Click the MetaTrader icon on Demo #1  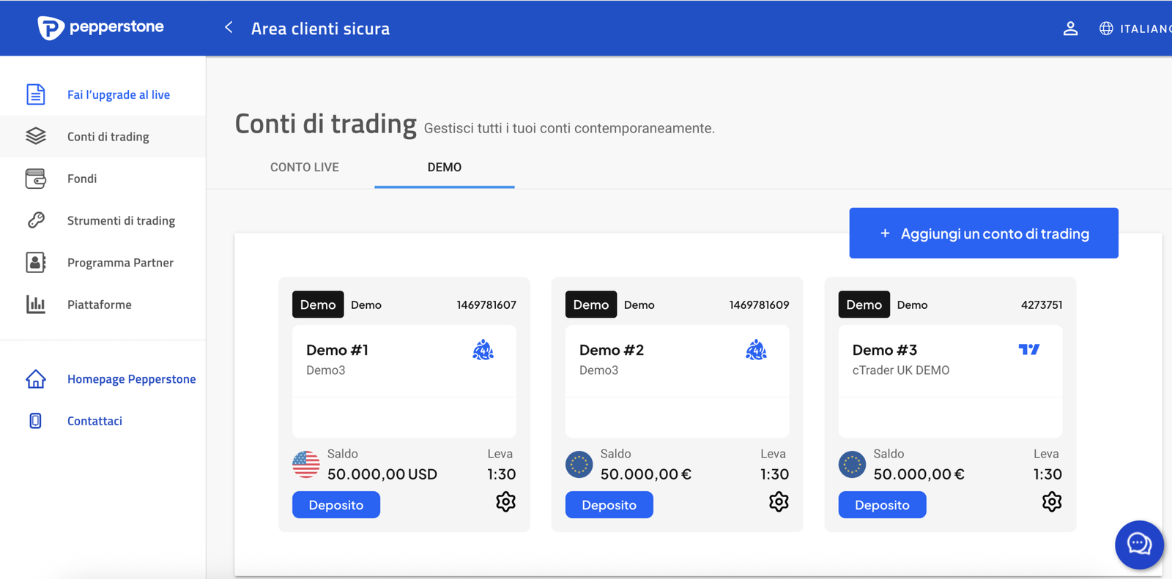click(x=483, y=351)
